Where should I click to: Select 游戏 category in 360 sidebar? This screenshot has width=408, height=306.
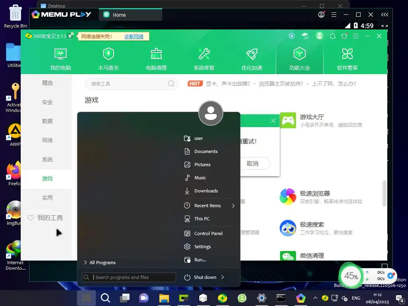[47, 179]
